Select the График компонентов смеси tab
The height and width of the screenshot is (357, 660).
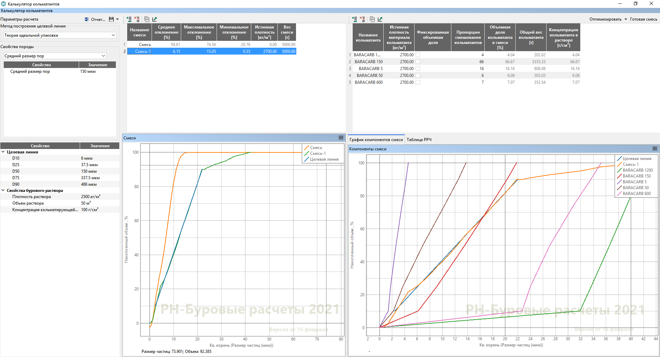pyautogui.click(x=376, y=140)
